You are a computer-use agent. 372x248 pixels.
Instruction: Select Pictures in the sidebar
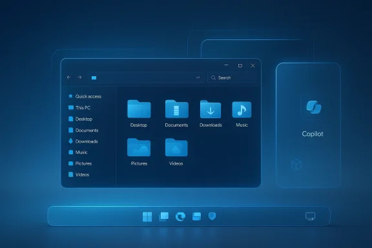(80, 163)
